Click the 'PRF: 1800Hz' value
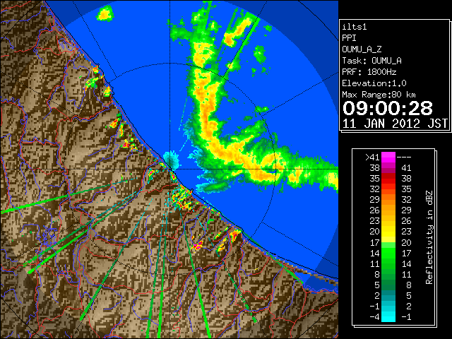The width and height of the screenshot is (452, 339). pos(369,72)
